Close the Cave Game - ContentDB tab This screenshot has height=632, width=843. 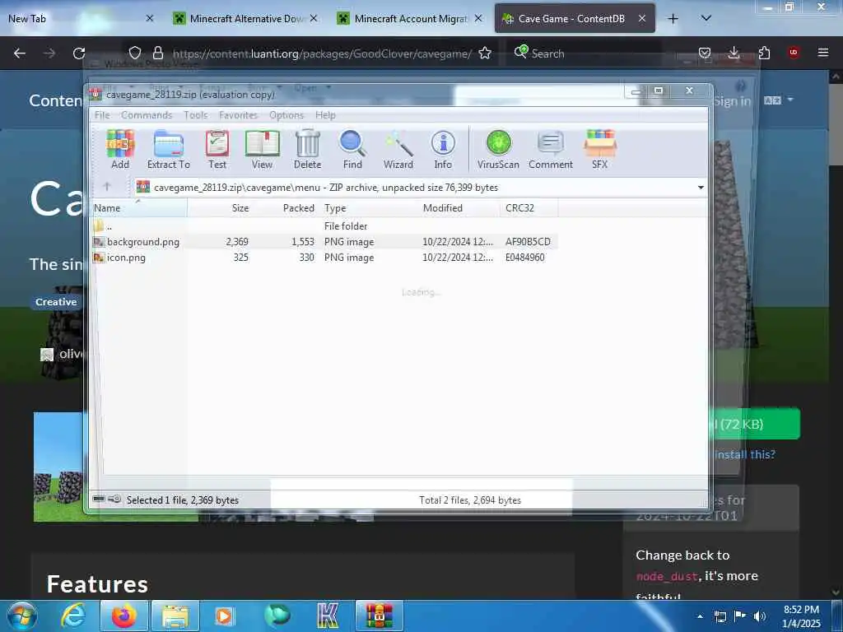(642, 18)
